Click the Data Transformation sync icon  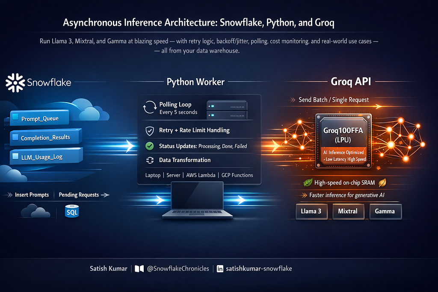click(x=150, y=160)
